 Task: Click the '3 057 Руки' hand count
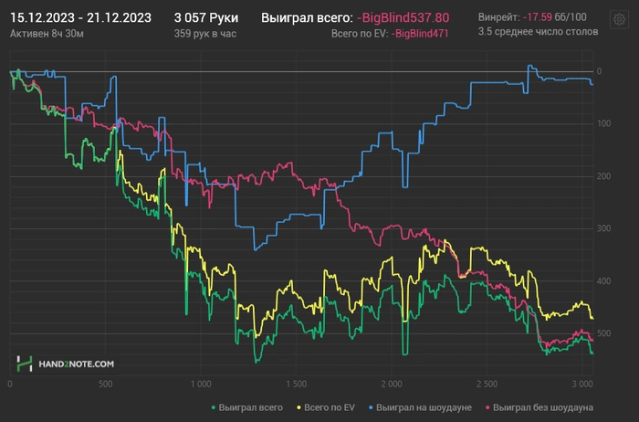pos(206,18)
